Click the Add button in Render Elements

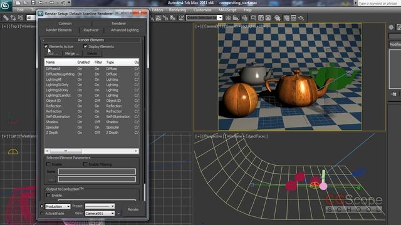tap(53, 54)
